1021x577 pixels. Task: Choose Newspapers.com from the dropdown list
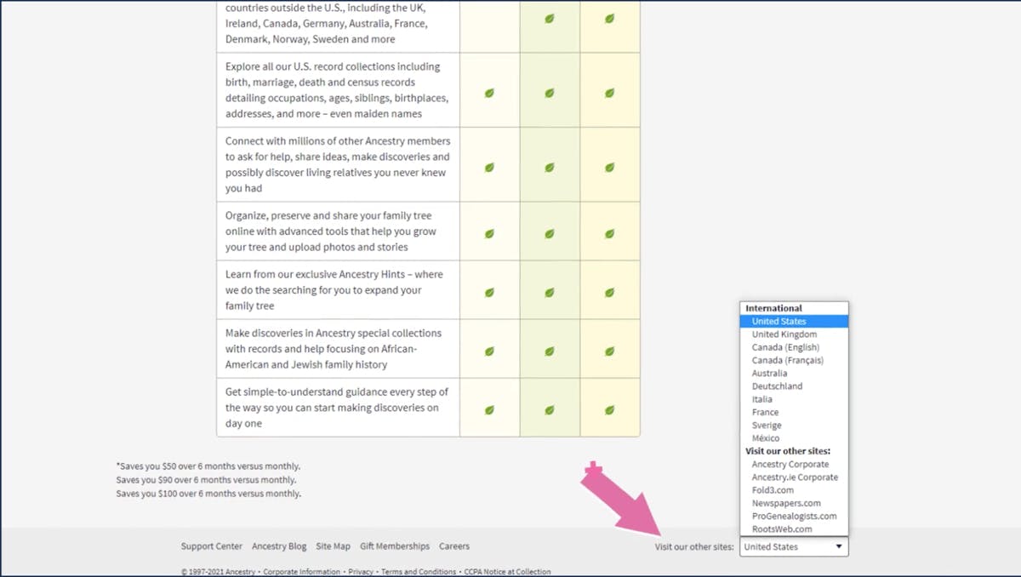786,503
